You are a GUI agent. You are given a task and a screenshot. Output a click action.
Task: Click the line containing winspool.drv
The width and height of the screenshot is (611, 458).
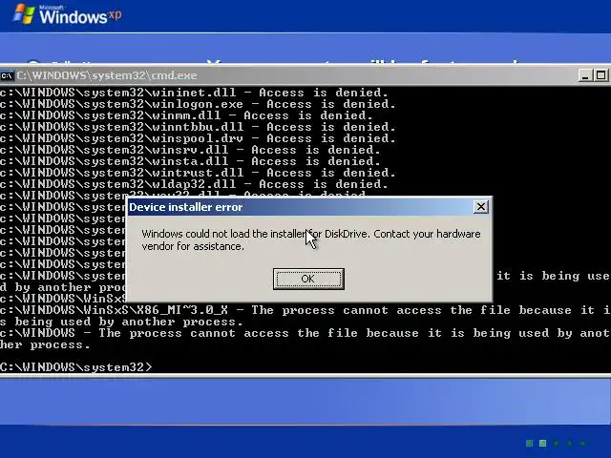198,138
